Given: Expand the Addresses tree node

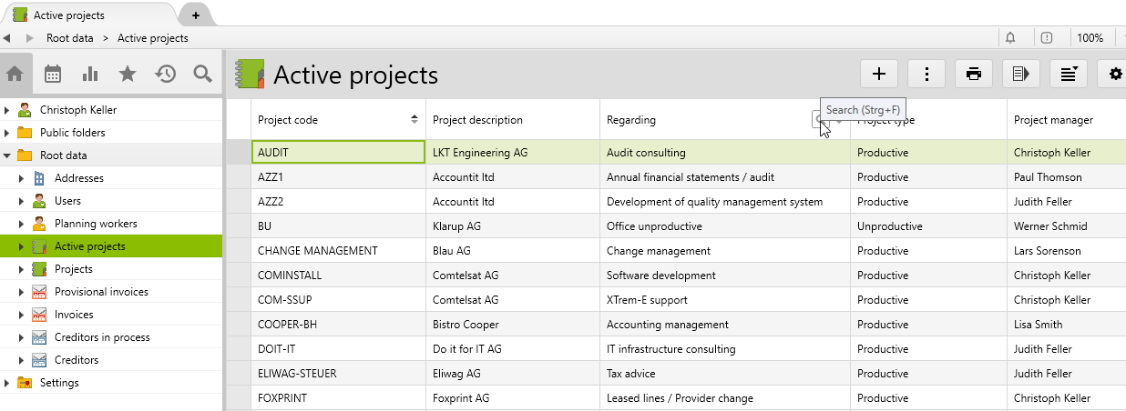Looking at the screenshot, I should click(x=21, y=178).
